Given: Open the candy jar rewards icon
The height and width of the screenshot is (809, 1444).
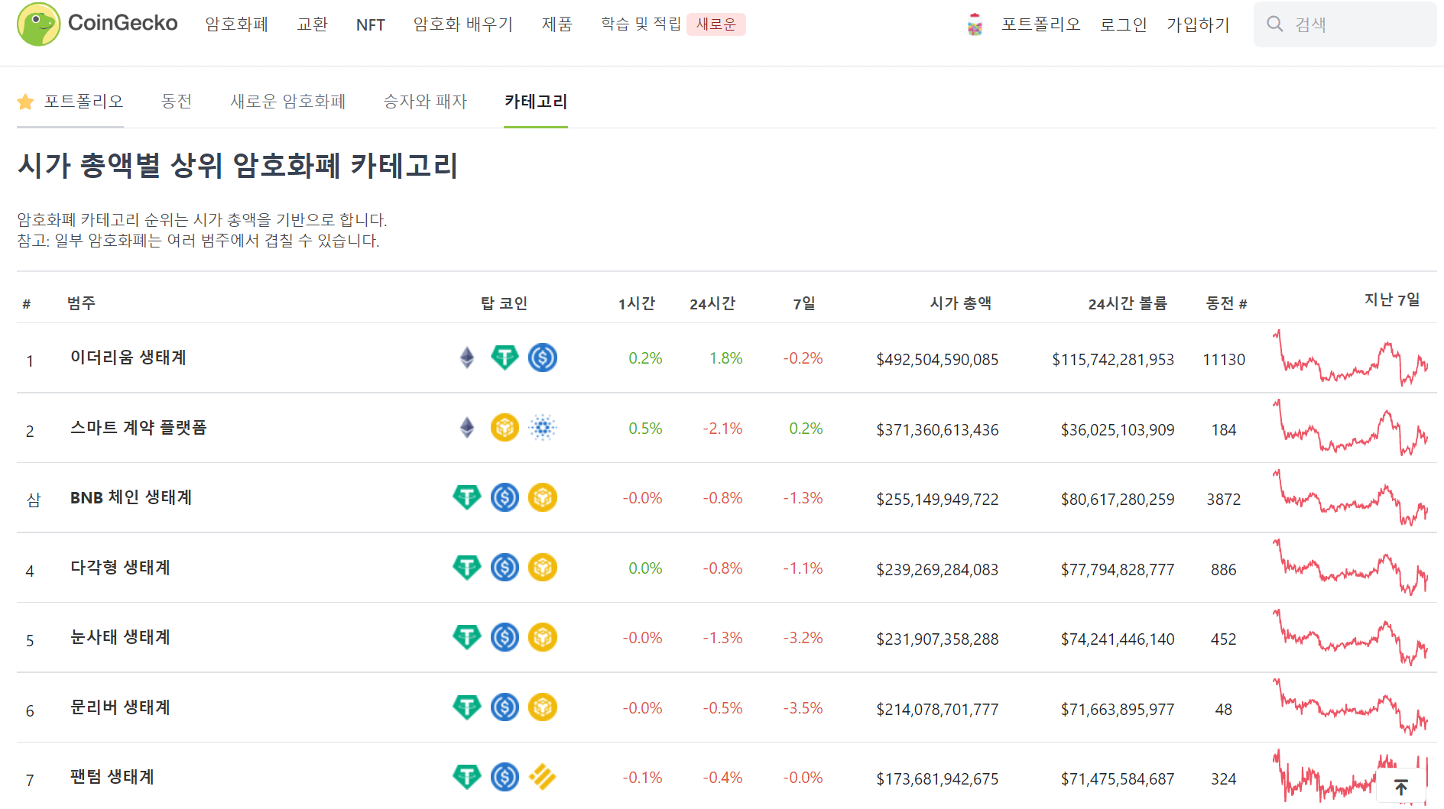Looking at the screenshot, I should click(975, 24).
